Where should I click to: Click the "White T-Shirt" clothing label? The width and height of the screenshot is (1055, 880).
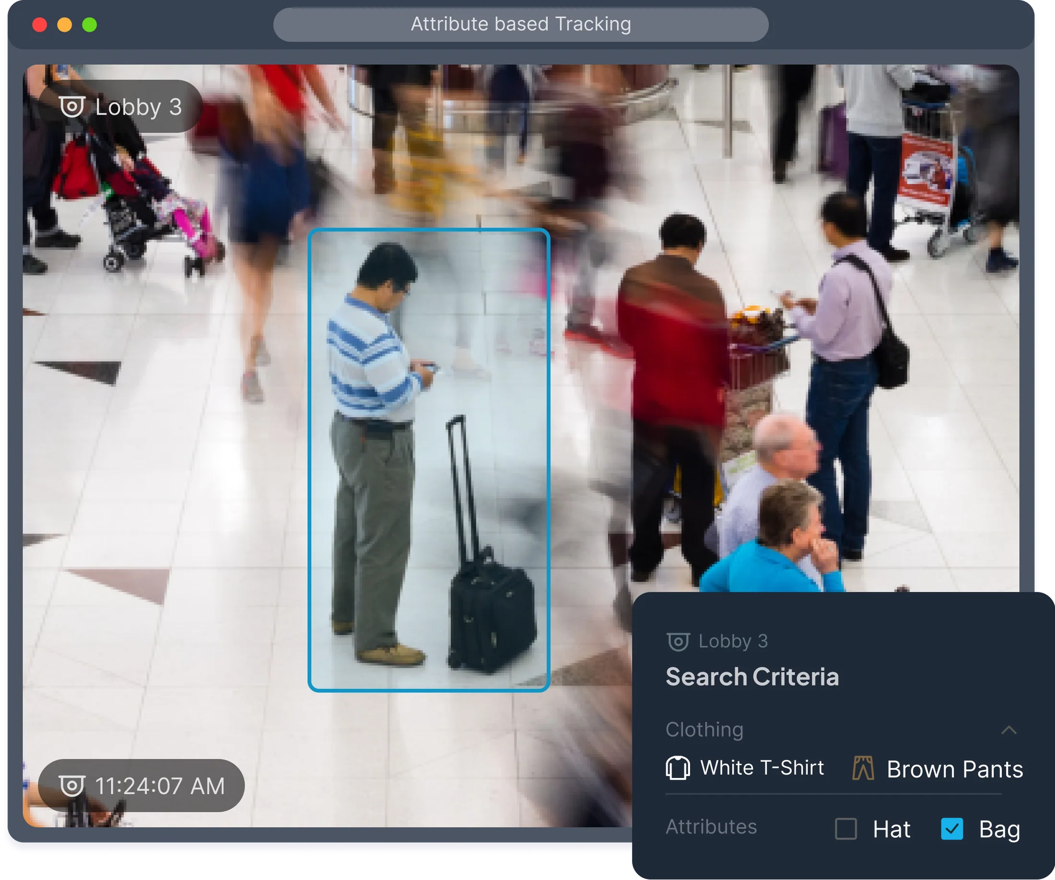[762, 768]
